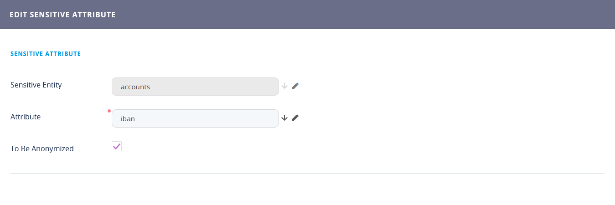Click the To Be Anonymized label
The image size is (615, 205).
point(42,149)
